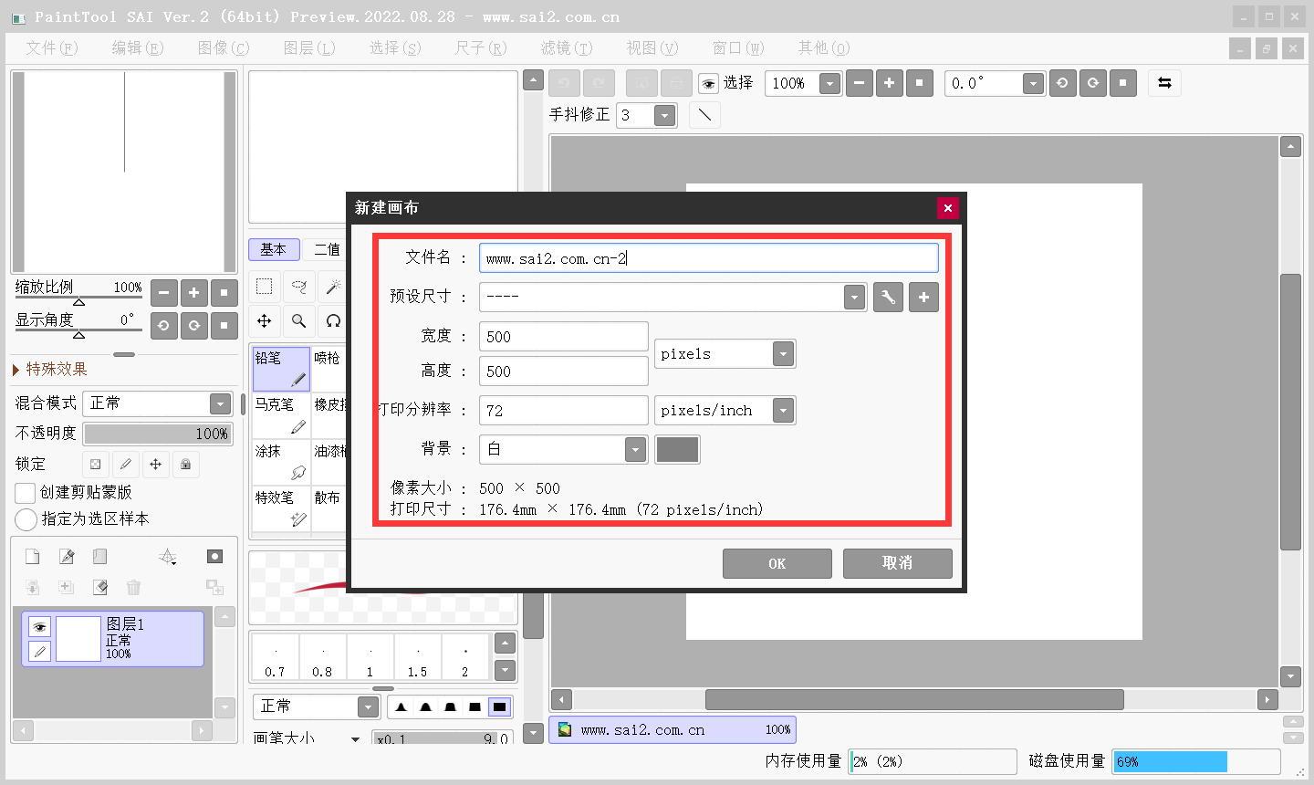
Task: Pick the 0.7 brush size preset
Action: pos(275,658)
